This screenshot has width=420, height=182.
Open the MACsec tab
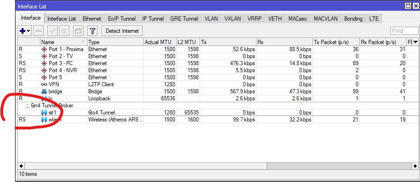297,19
